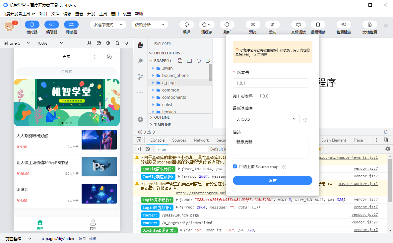The width and height of the screenshot is (393, 243).
Task: Switch to the Sources tab
Action: (179, 140)
